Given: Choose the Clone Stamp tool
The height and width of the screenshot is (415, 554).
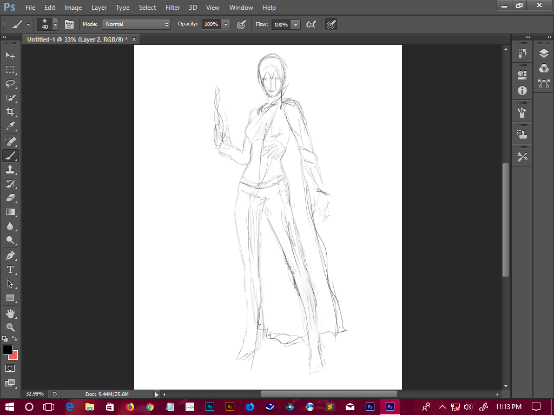Looking at the screenshot, I should 10,170.
